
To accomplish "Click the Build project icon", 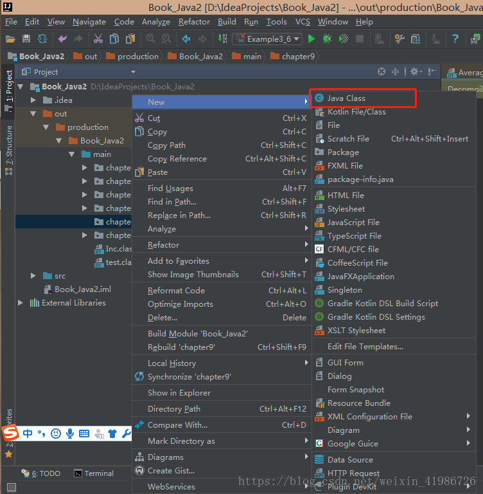I will click(222, 39).
